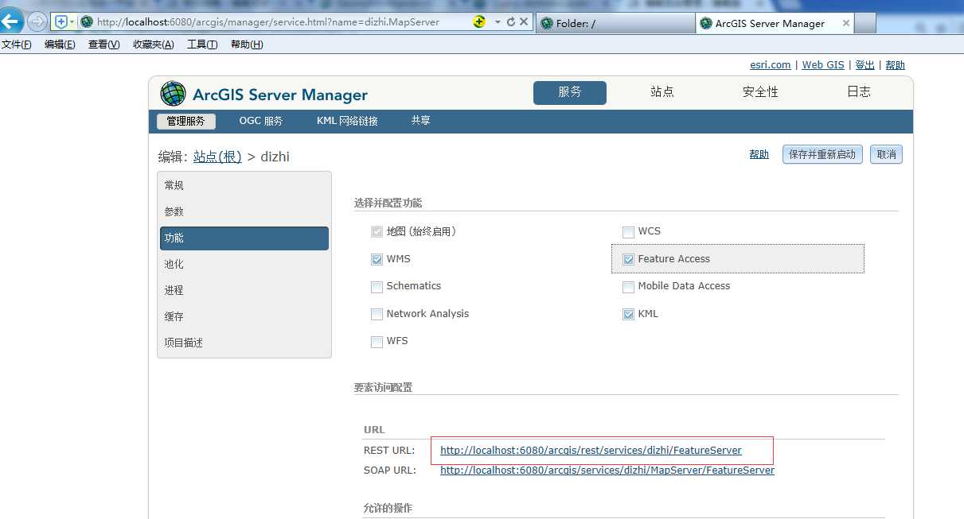Viewport: 964px width, 519px height.
Task: Select 参数 in the left sidebar
Action: (244, 211)
